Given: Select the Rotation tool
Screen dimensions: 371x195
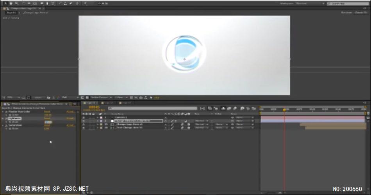Looking at the screenshot, I should click(24, 4).
